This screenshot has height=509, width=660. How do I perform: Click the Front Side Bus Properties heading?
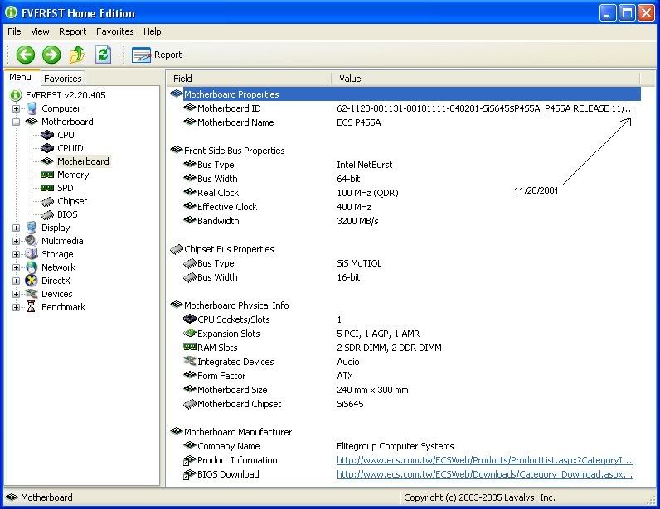click(x=234, y=151)
